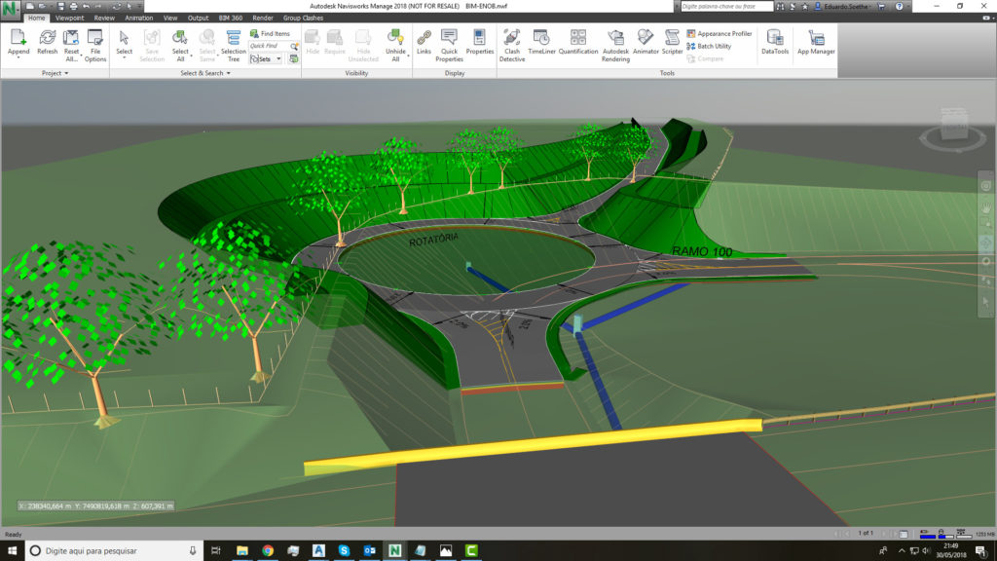
Task: Open the Navisworks application menu
Action: pos(10,11)
